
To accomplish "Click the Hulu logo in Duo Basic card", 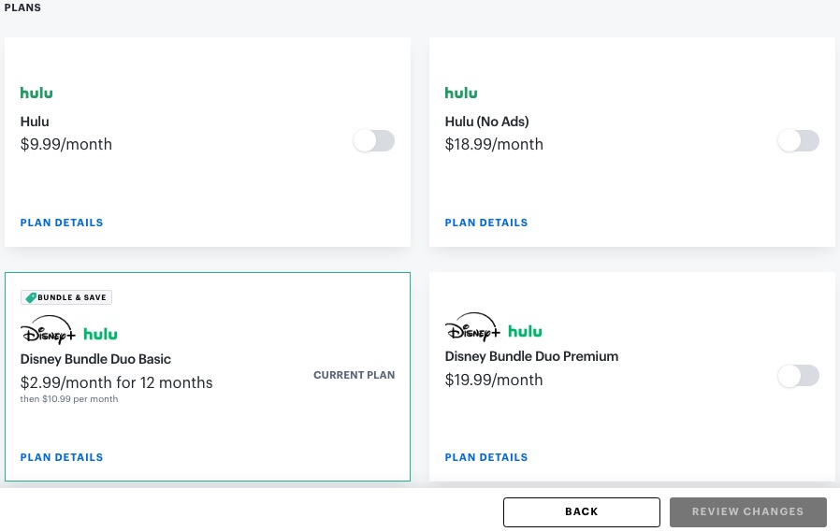I will (100, 334).
